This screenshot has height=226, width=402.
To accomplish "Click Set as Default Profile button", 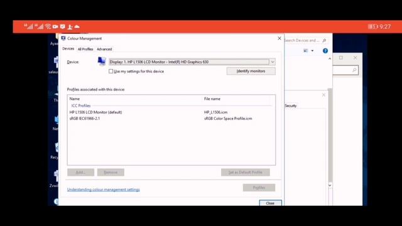I will (x=246, y=172).
